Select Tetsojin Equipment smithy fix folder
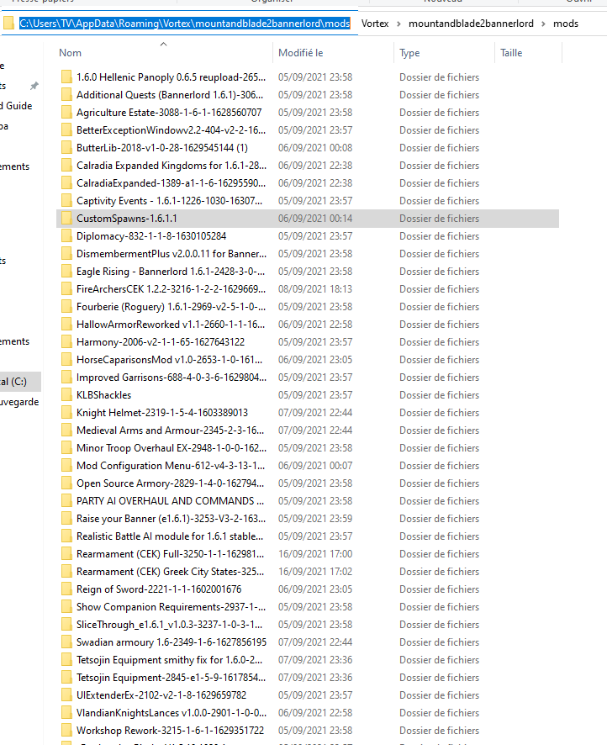Screen dimensions: 607x750 [x=169, y=660]
